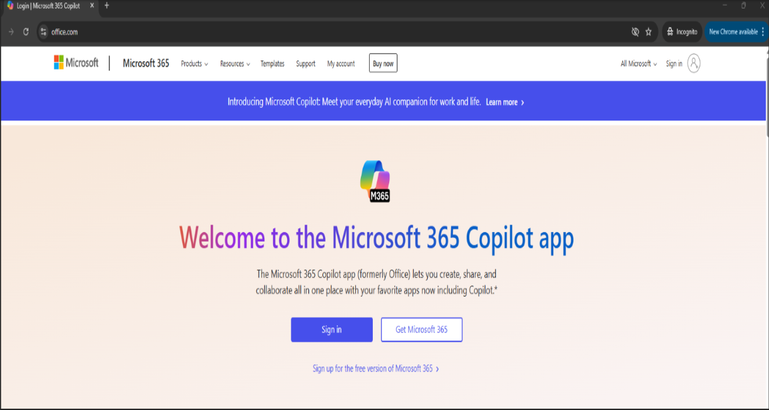Viewport: 769px width, 410px height.
Task: Click the Microsoft logo
Action: coord(76,63)
